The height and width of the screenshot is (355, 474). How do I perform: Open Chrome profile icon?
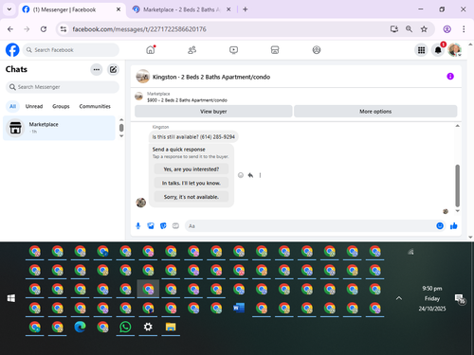pyautogui.click(x=447, y=29)
